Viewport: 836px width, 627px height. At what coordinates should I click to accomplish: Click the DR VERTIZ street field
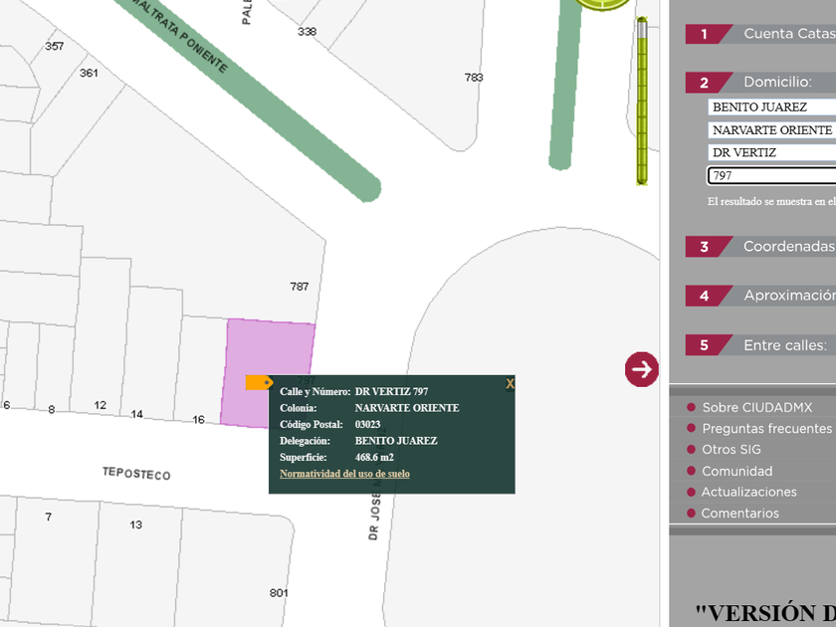771,152
